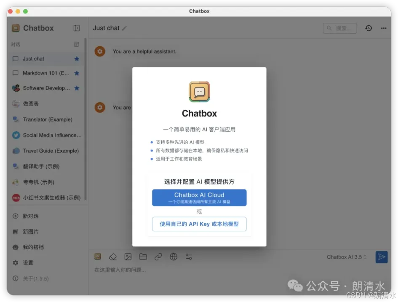Attach an image using the picture icon
The image size is (398, 302).
click(x=128, y=257)
